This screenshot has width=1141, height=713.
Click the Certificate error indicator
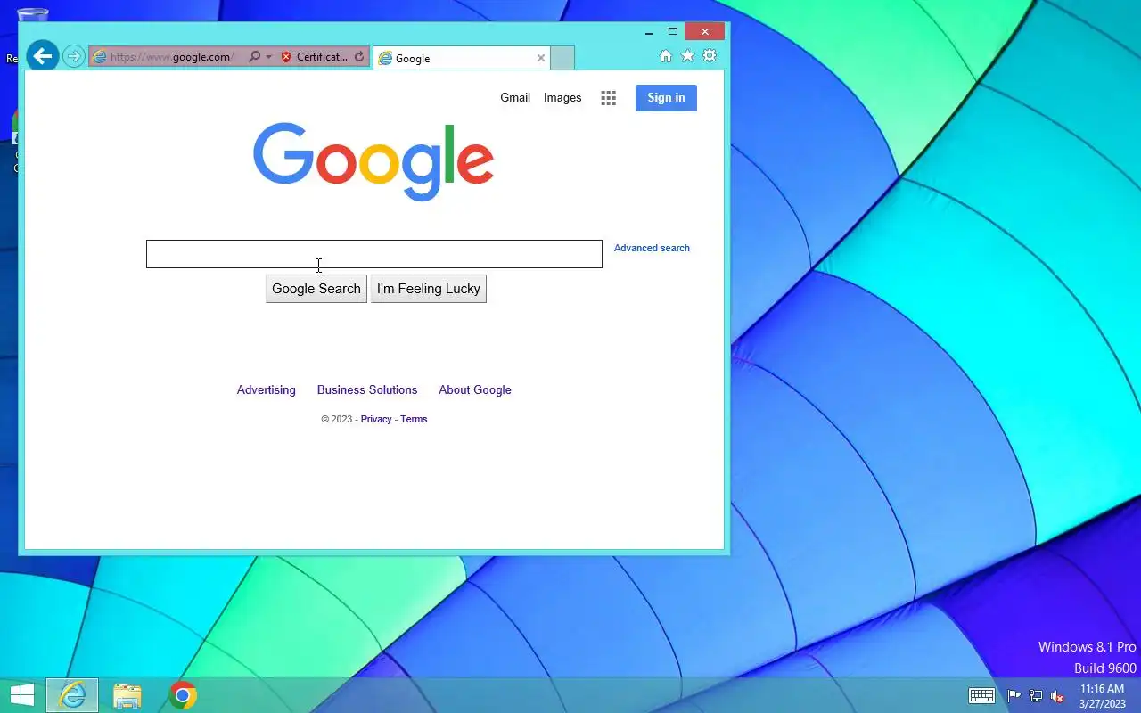coord(314,56)
